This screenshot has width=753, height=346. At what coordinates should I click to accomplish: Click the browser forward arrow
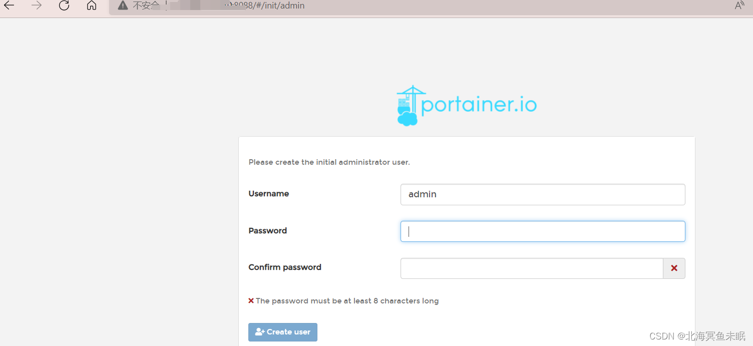pyautogui.click(x=37, y=6)
